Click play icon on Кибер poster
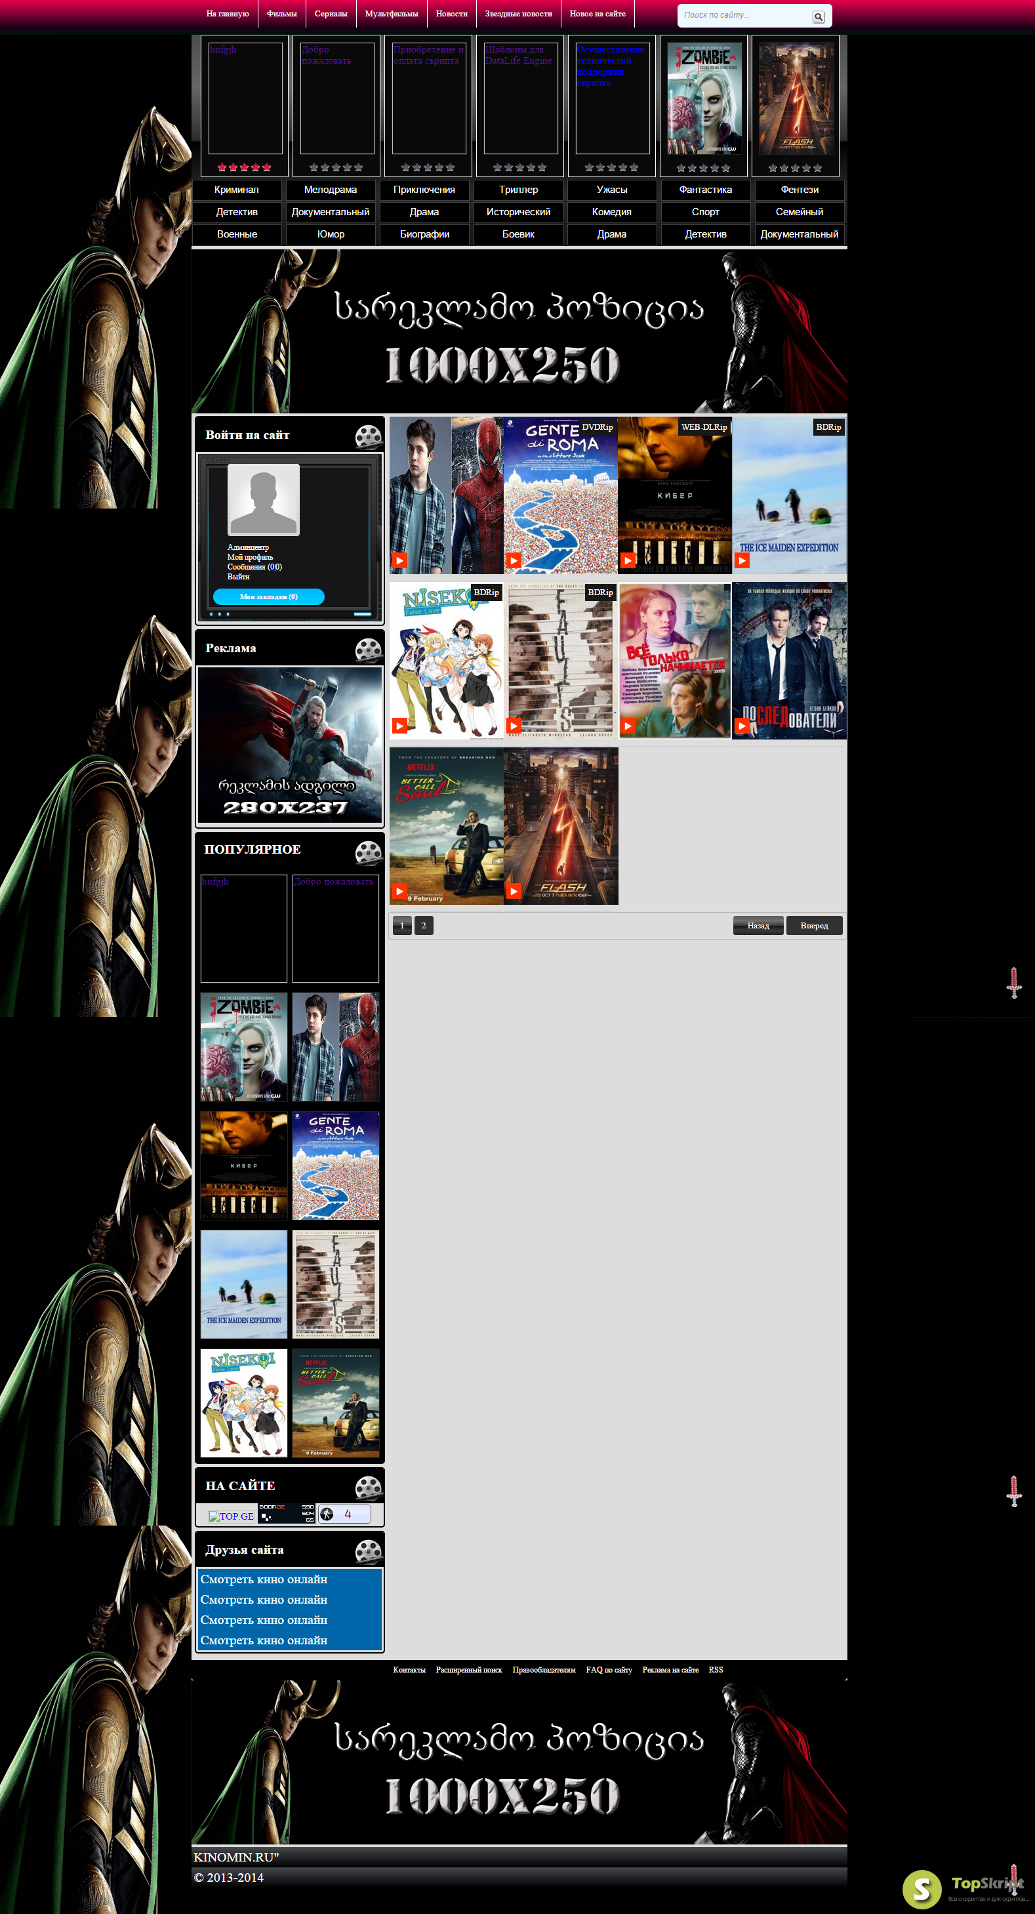 628,560
